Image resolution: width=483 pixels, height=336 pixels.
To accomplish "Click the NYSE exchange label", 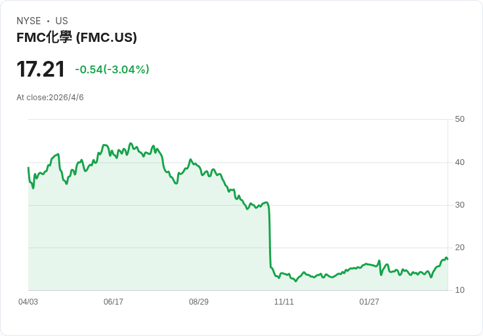I will 29,21.
